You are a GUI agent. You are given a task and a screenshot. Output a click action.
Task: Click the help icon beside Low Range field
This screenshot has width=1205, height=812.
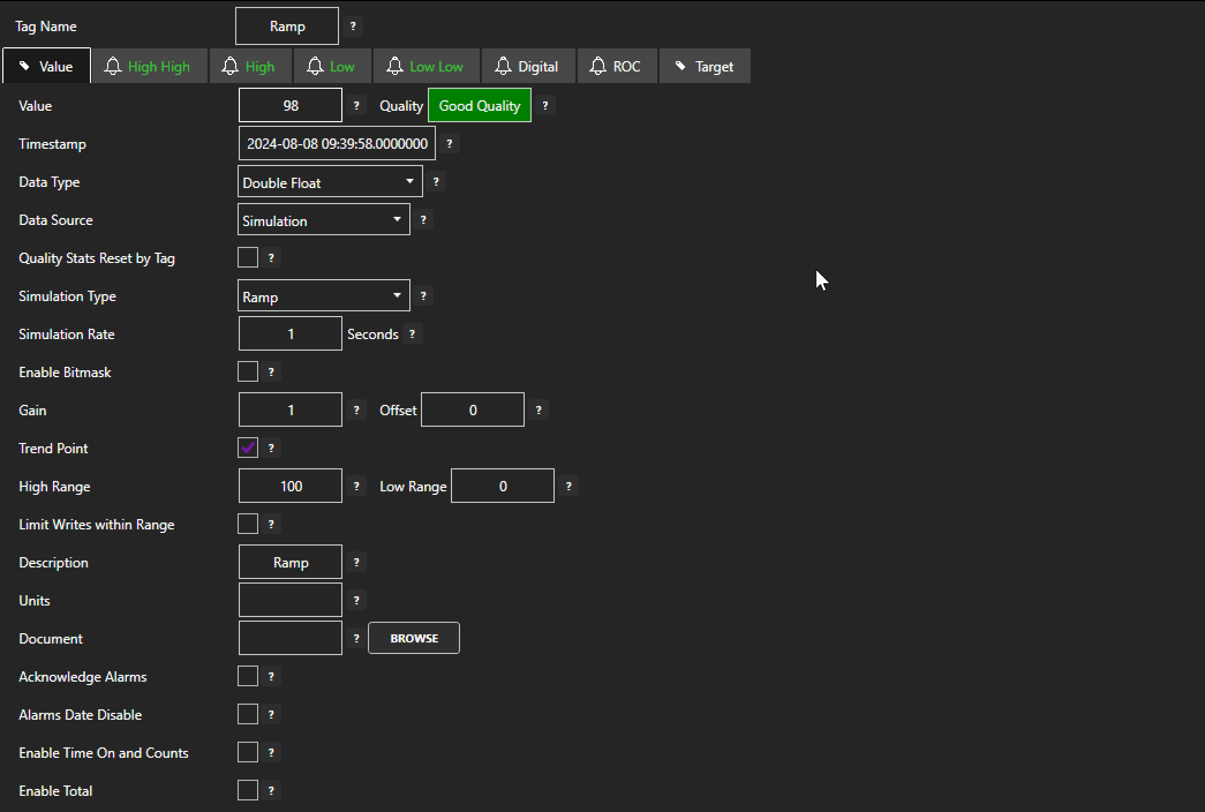point(568,486)
